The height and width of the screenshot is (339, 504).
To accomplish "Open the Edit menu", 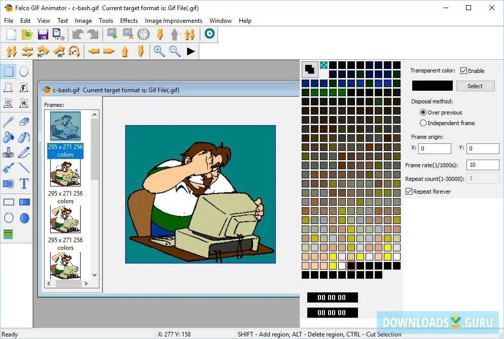I will [x=25, y=21].
